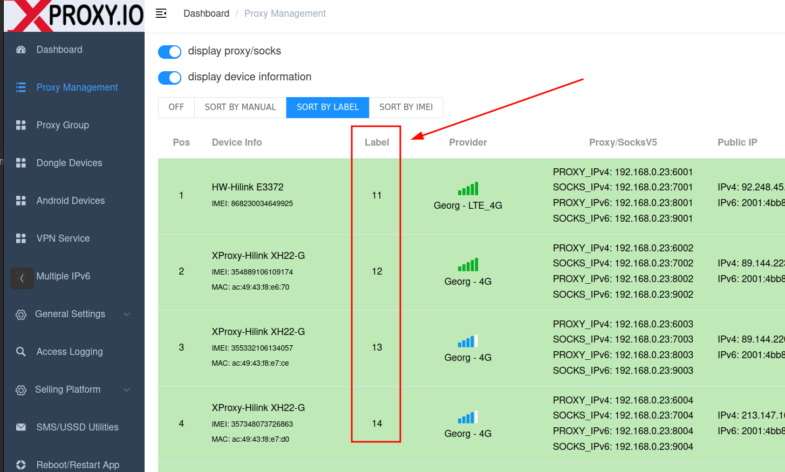Open SMS/USSD Utilities envelope icon
Screen dimensions: 785x472
point(21,427)
